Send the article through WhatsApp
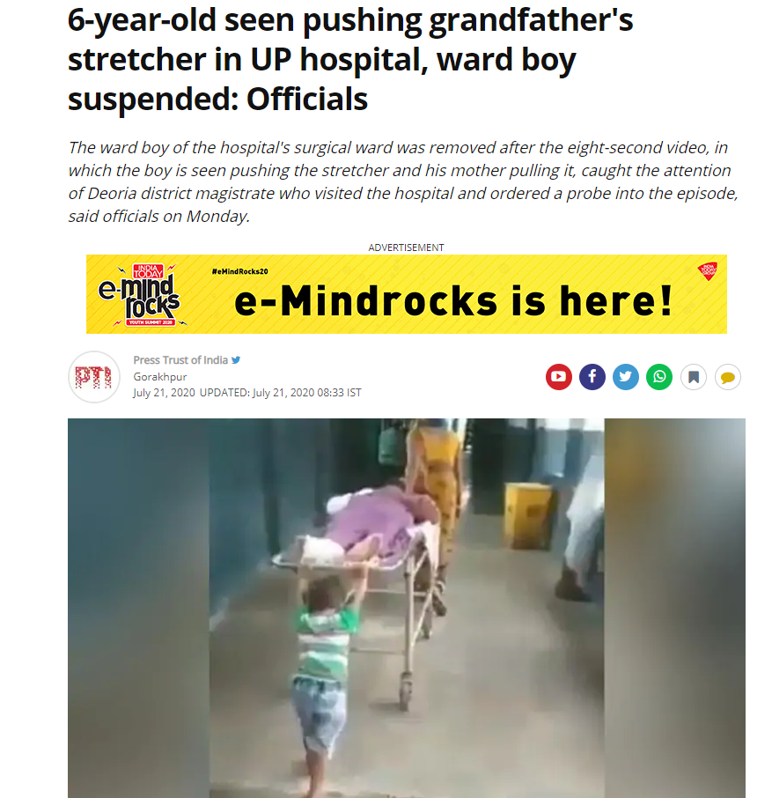The height and width of the screenshot is (798, 772). coord(659,377)
